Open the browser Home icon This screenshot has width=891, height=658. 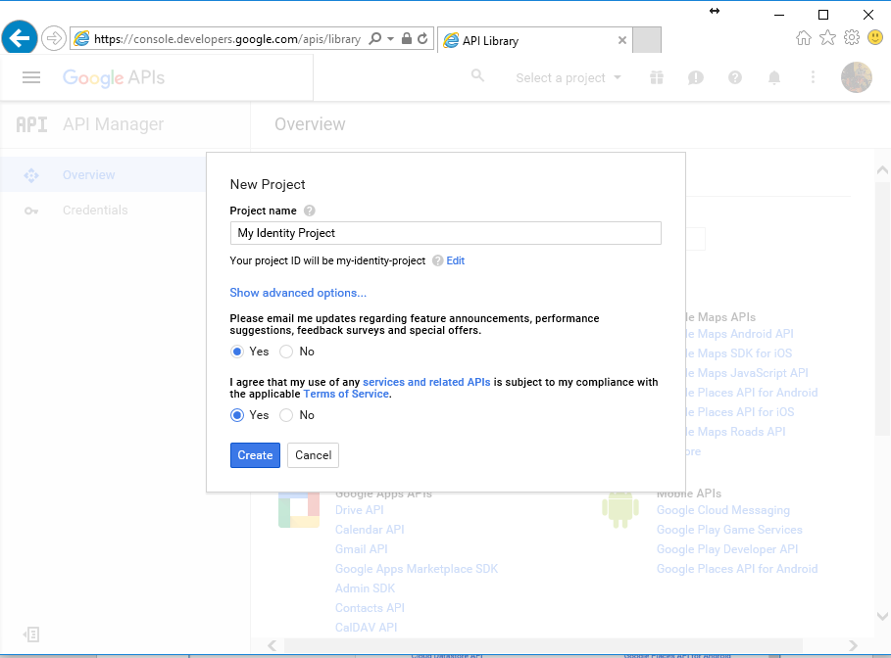point(804,38)
